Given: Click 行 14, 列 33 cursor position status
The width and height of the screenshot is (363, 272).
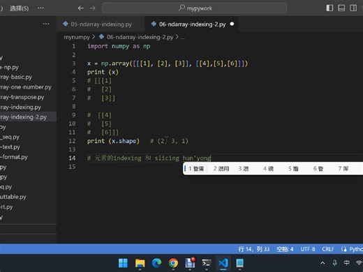Looking at the screenshot, I should pos(254,249).
